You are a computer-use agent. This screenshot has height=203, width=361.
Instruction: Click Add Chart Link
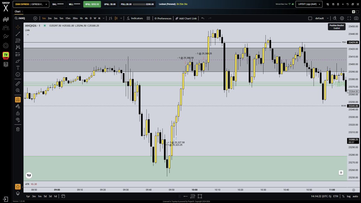186,18
